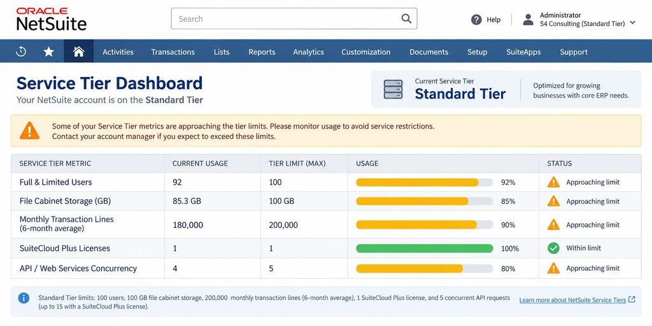This screenshot has width=652, height=326.
Task: Click the STATUS column header
Action: 559,164
